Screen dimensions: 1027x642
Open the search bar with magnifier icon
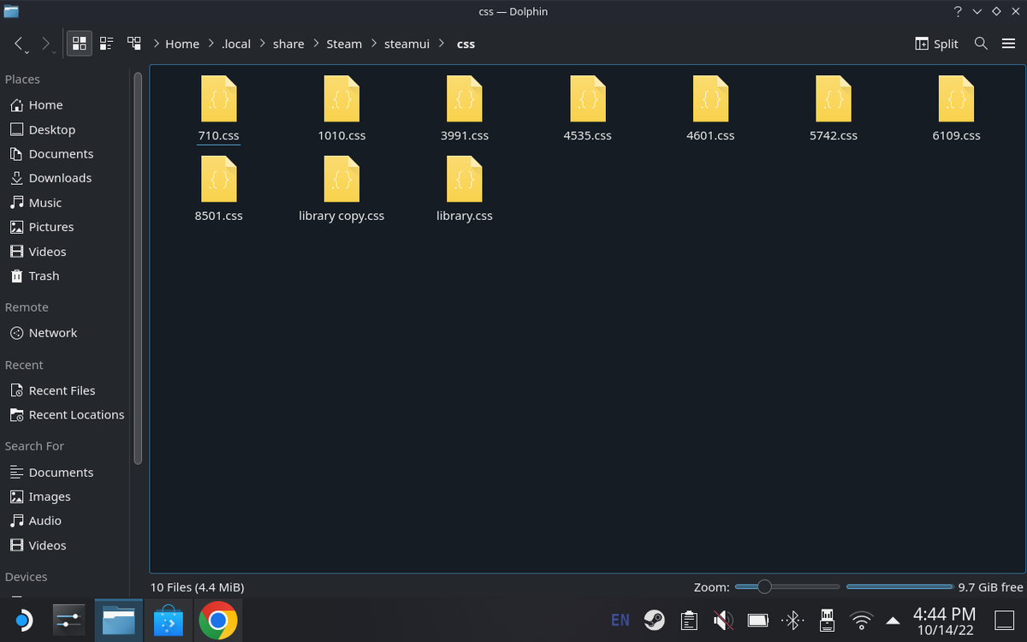tap(981, 43)
